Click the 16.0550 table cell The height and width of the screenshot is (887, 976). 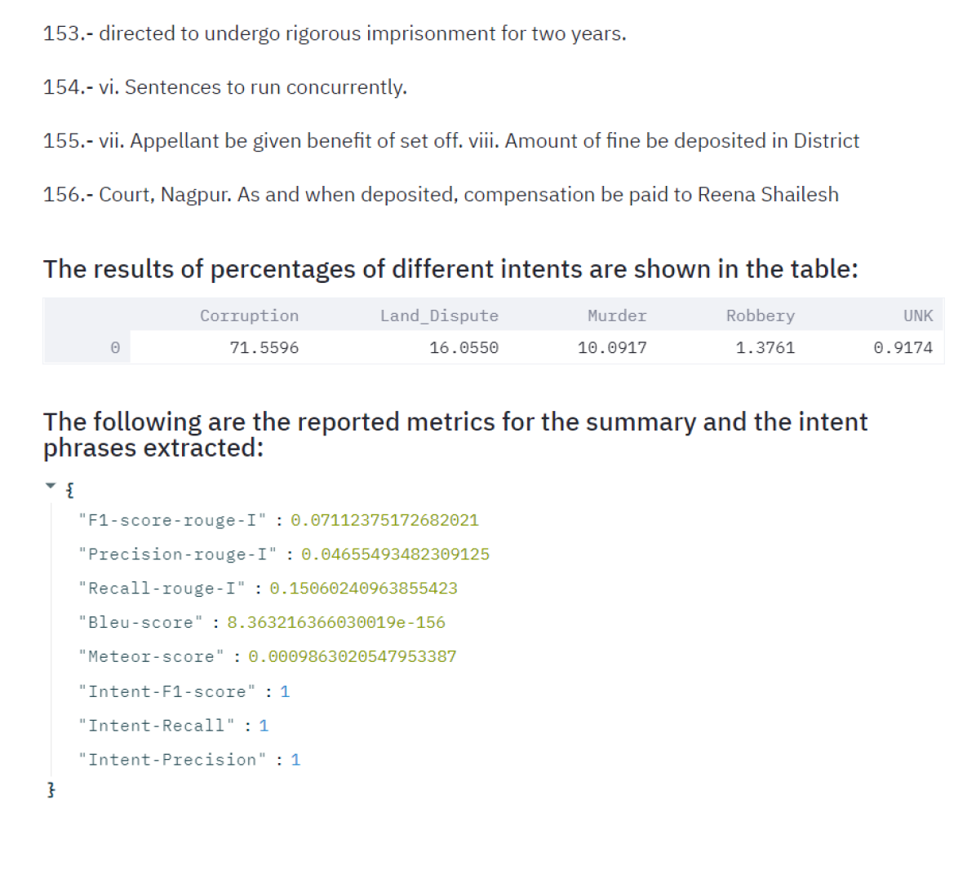click(x=464, y=347)
